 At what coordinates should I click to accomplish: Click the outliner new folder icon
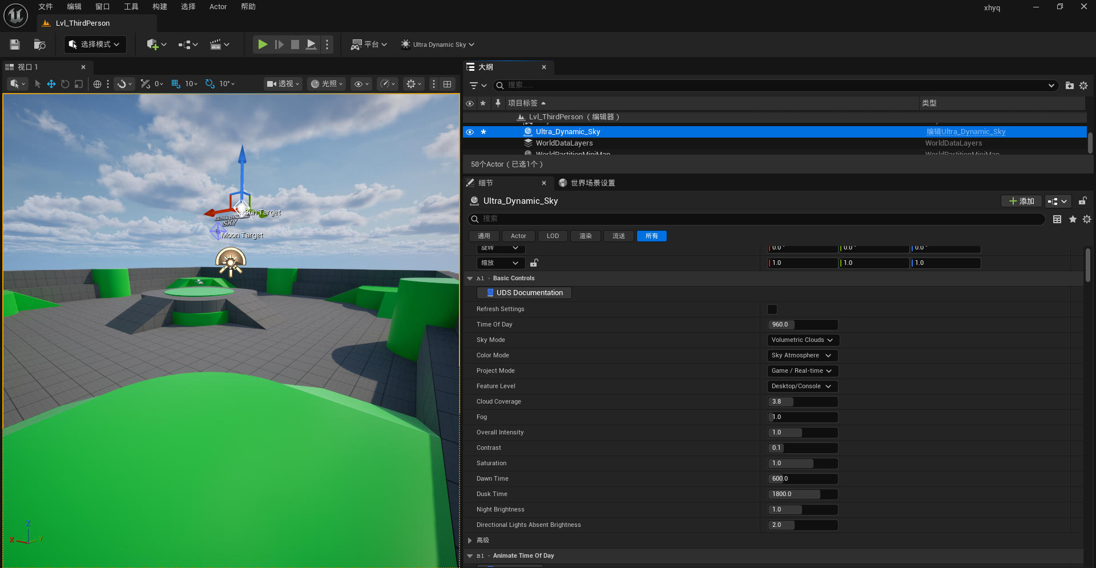1070,86
